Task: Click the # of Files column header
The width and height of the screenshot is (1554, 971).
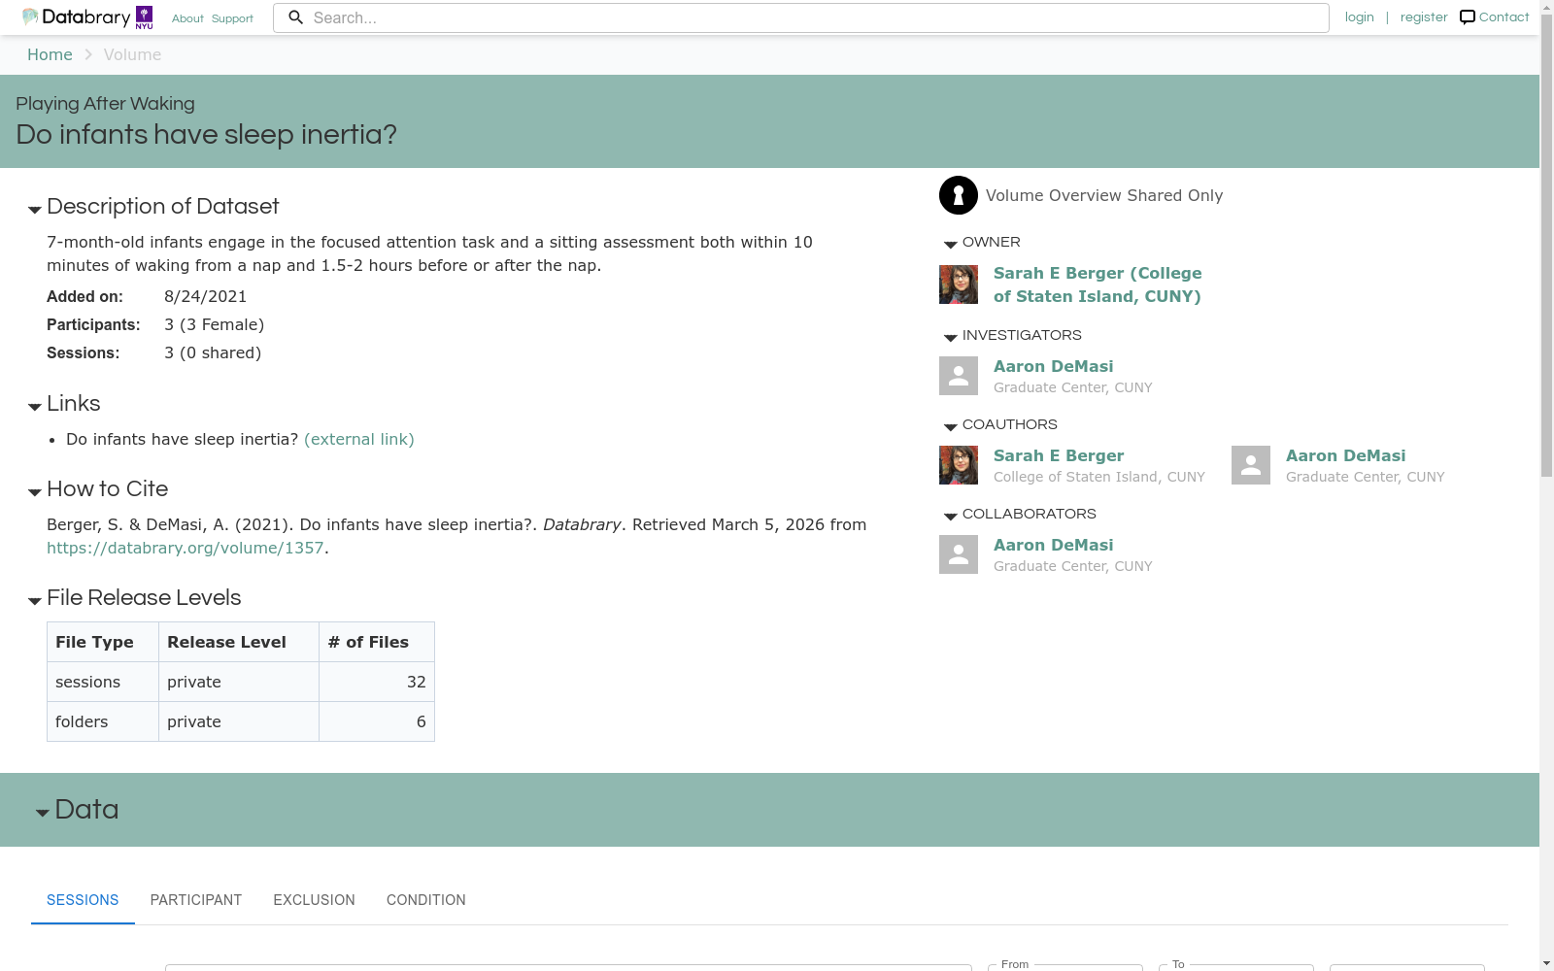Action: pyautogui.click(x=377, y=642)
